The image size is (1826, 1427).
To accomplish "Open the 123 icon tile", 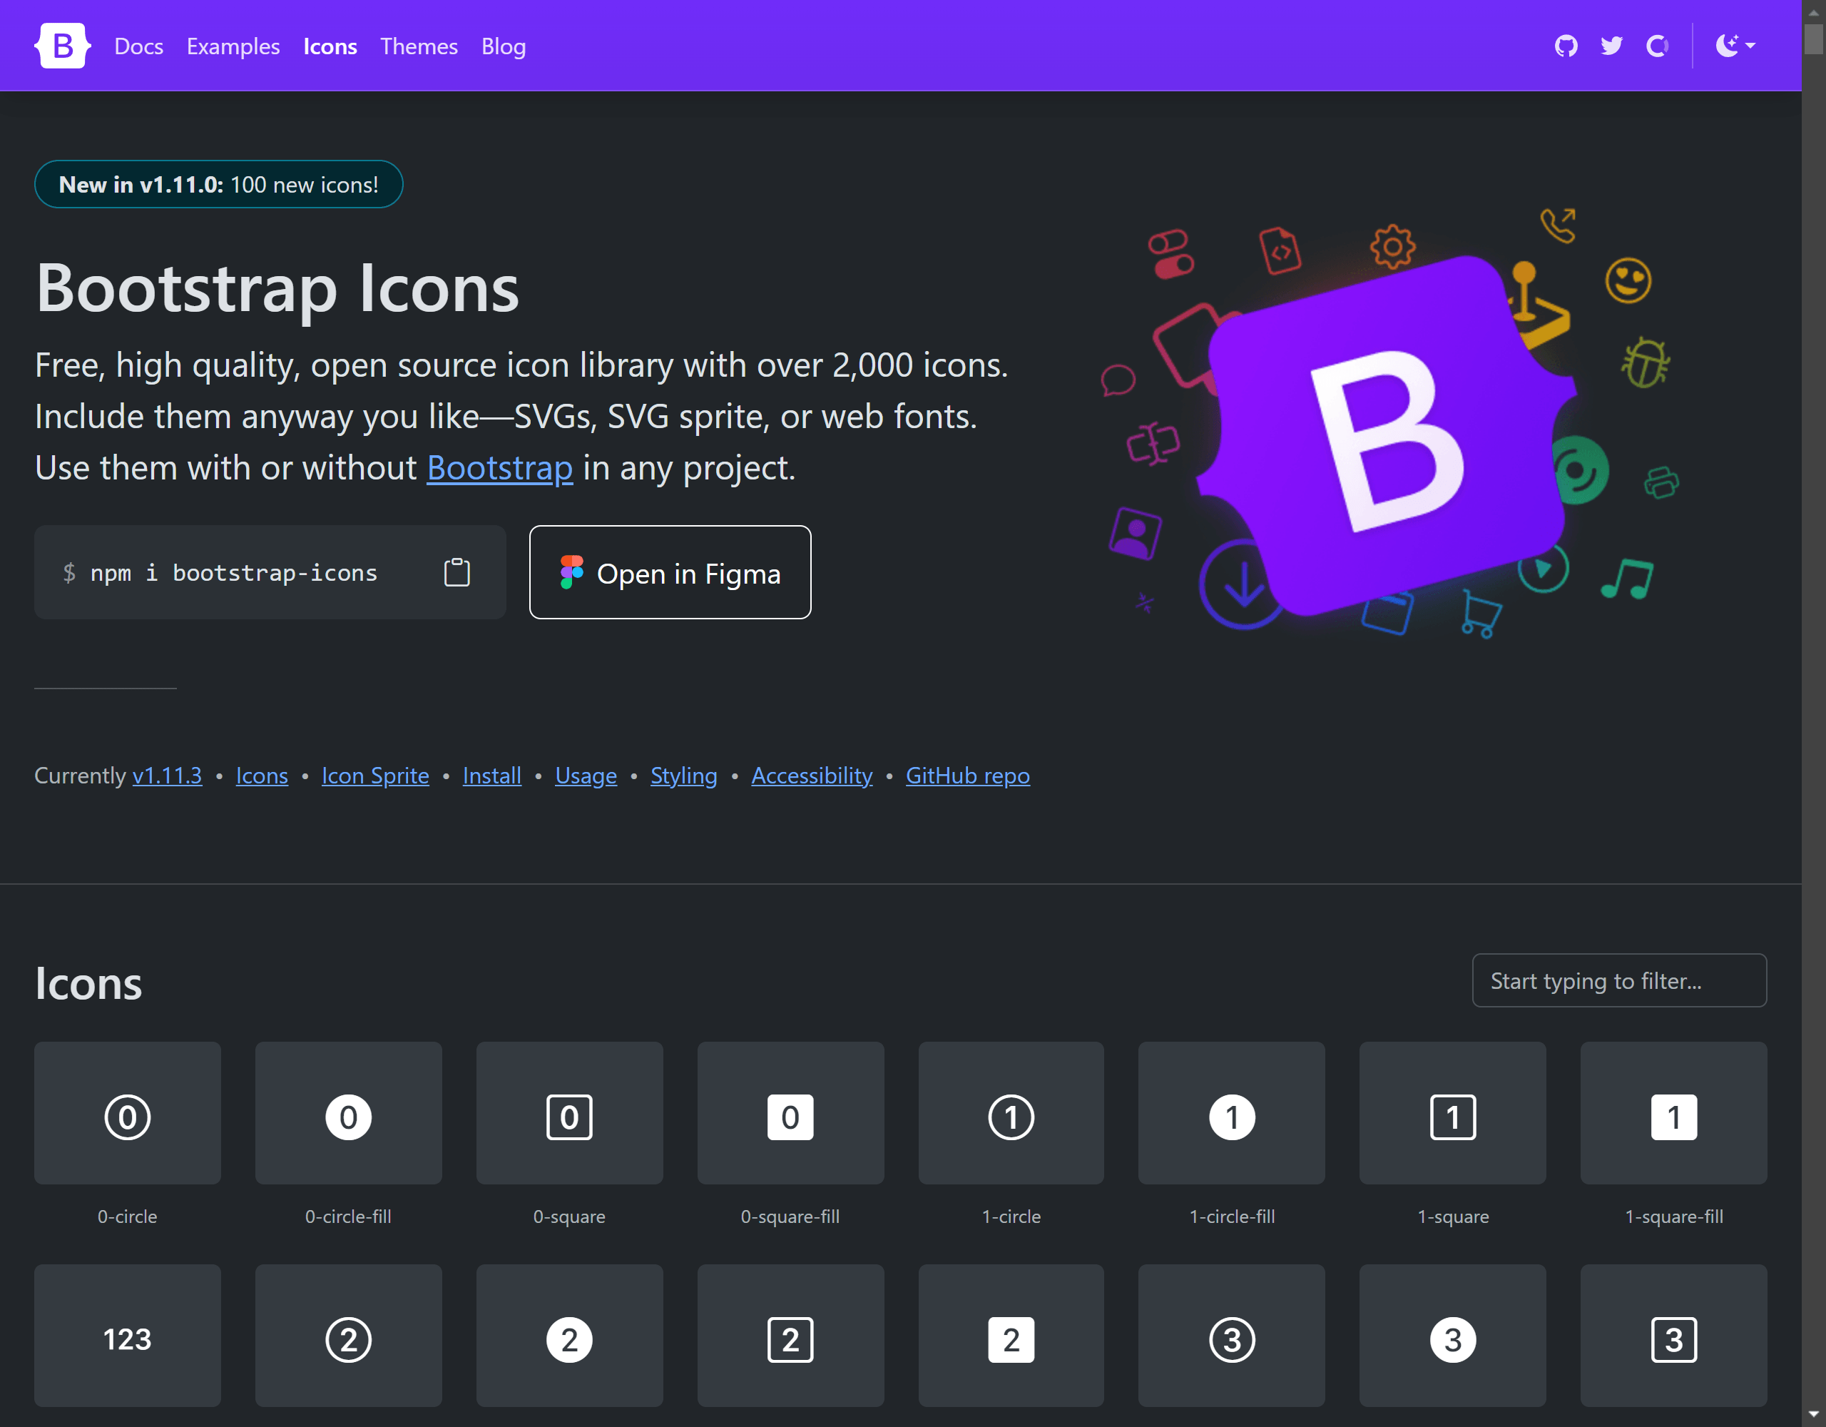I will (127, 1336).
